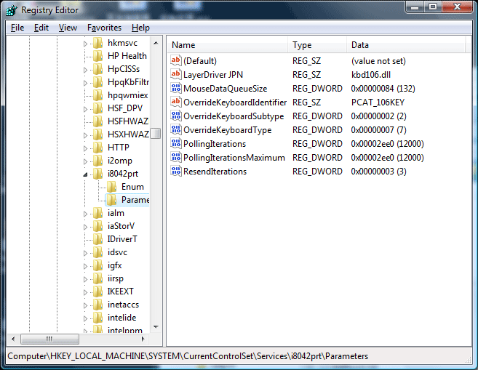Open the Favorites menu

[x=104, y=28]
